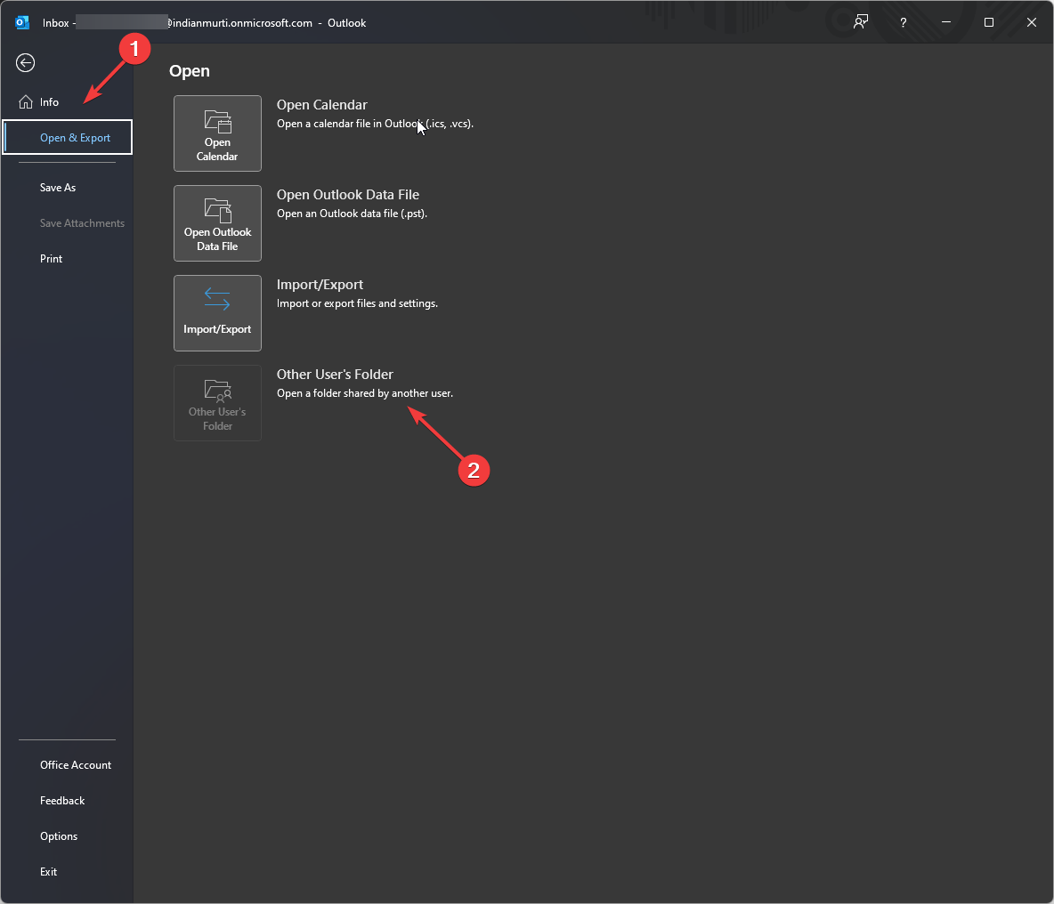The height and width of the screenshot is (904, 1054).
Task: Click the Open Calendar tile button
Action: (217, 133)
